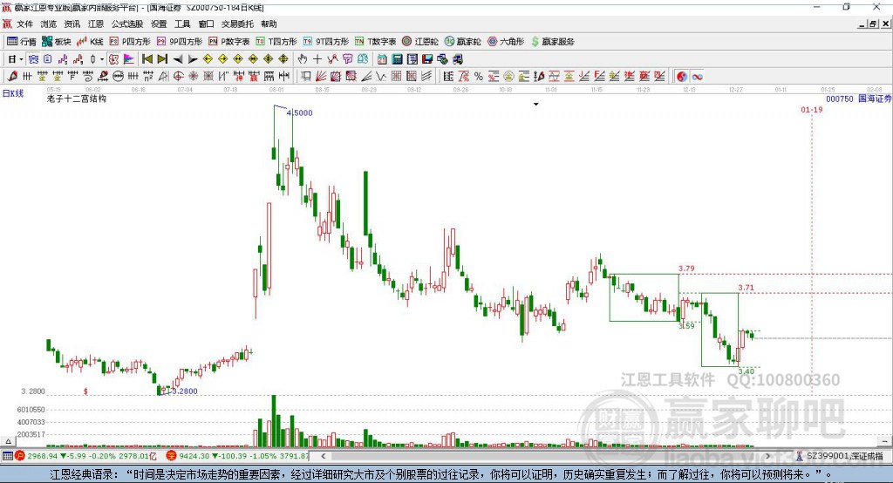Image resolution: width=893 pixels, height=483 pixels.
Task: Click yellow diamond right-arrow icon
Action: [222, 59]
